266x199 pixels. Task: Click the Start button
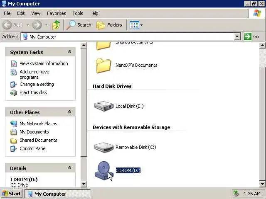pos(12,194)
